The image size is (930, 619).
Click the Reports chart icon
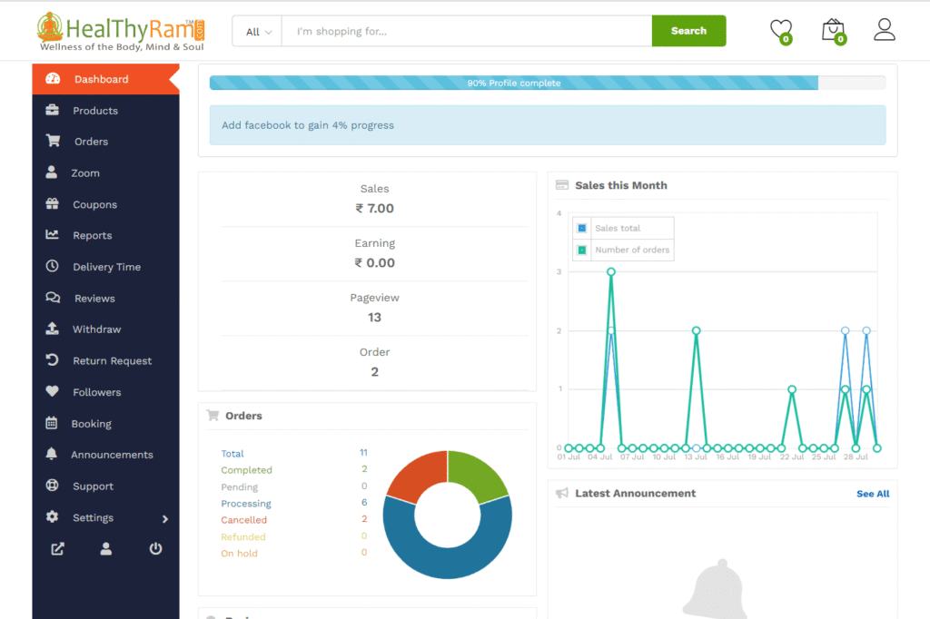tap(52, 235)
